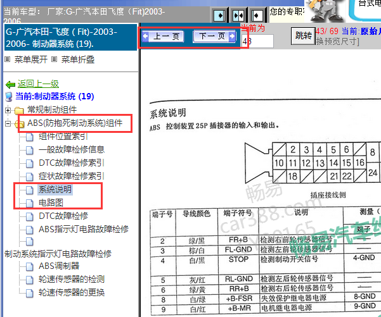Click the page icon beside DTC故障检修索引
381x317 pixels.
click(x=30, y=164)
